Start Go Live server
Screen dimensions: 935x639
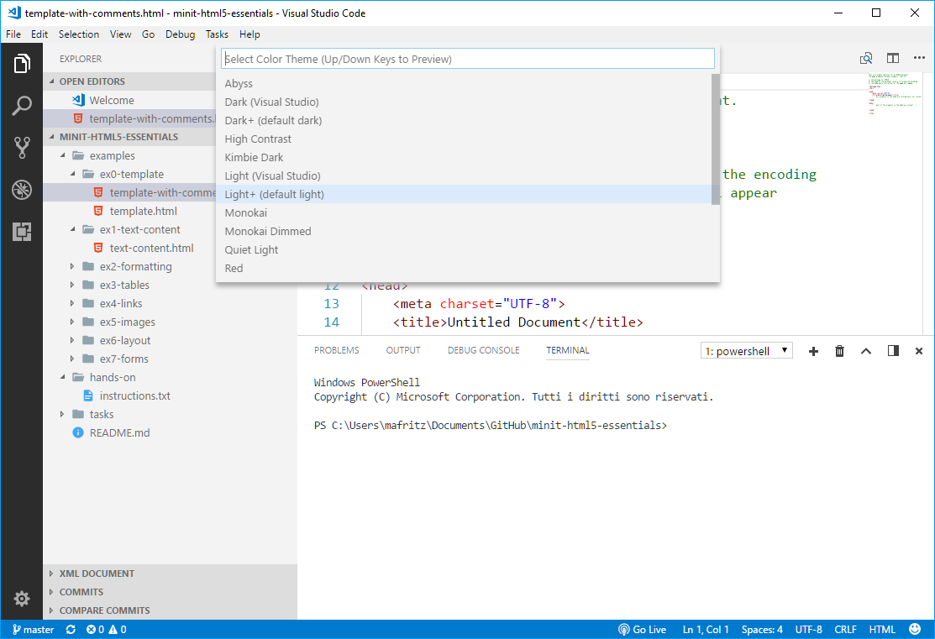click(642, 630)
